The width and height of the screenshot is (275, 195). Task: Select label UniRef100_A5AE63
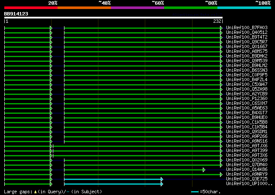click(x=247, y=108)
